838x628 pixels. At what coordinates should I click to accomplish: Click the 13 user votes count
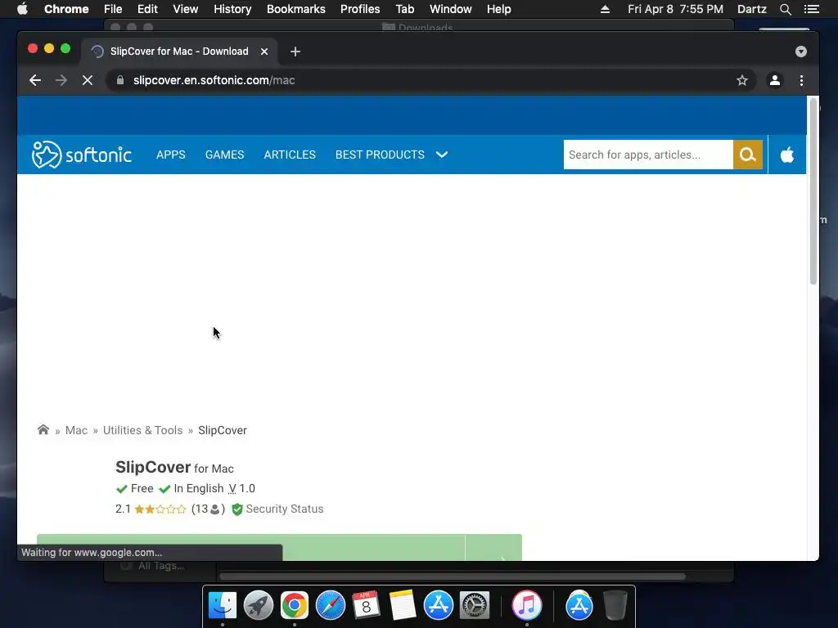208,509
